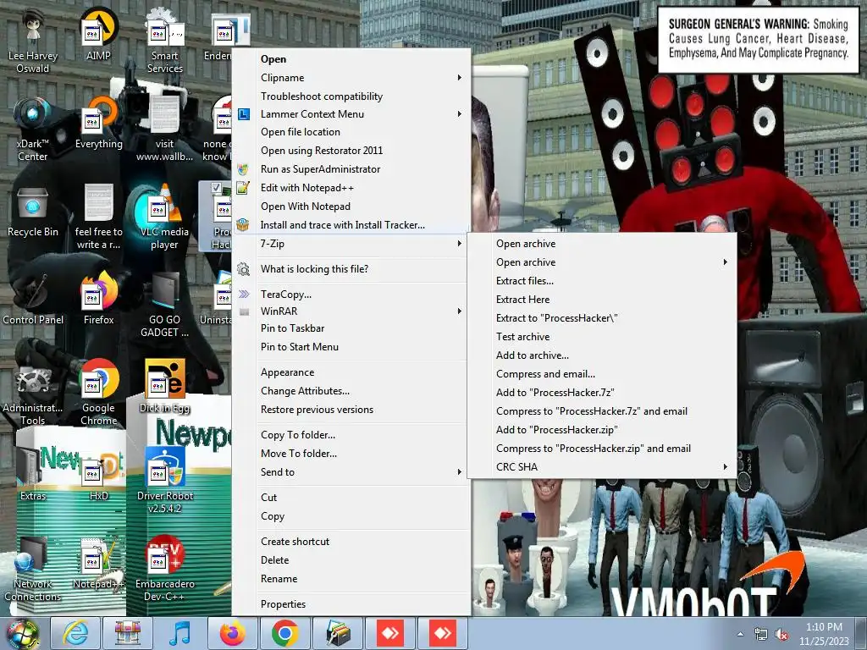The width and height of the screenshot is (867, 650).
Task: Select the Google Chrome desktop icon
Action: pos(98,393)
